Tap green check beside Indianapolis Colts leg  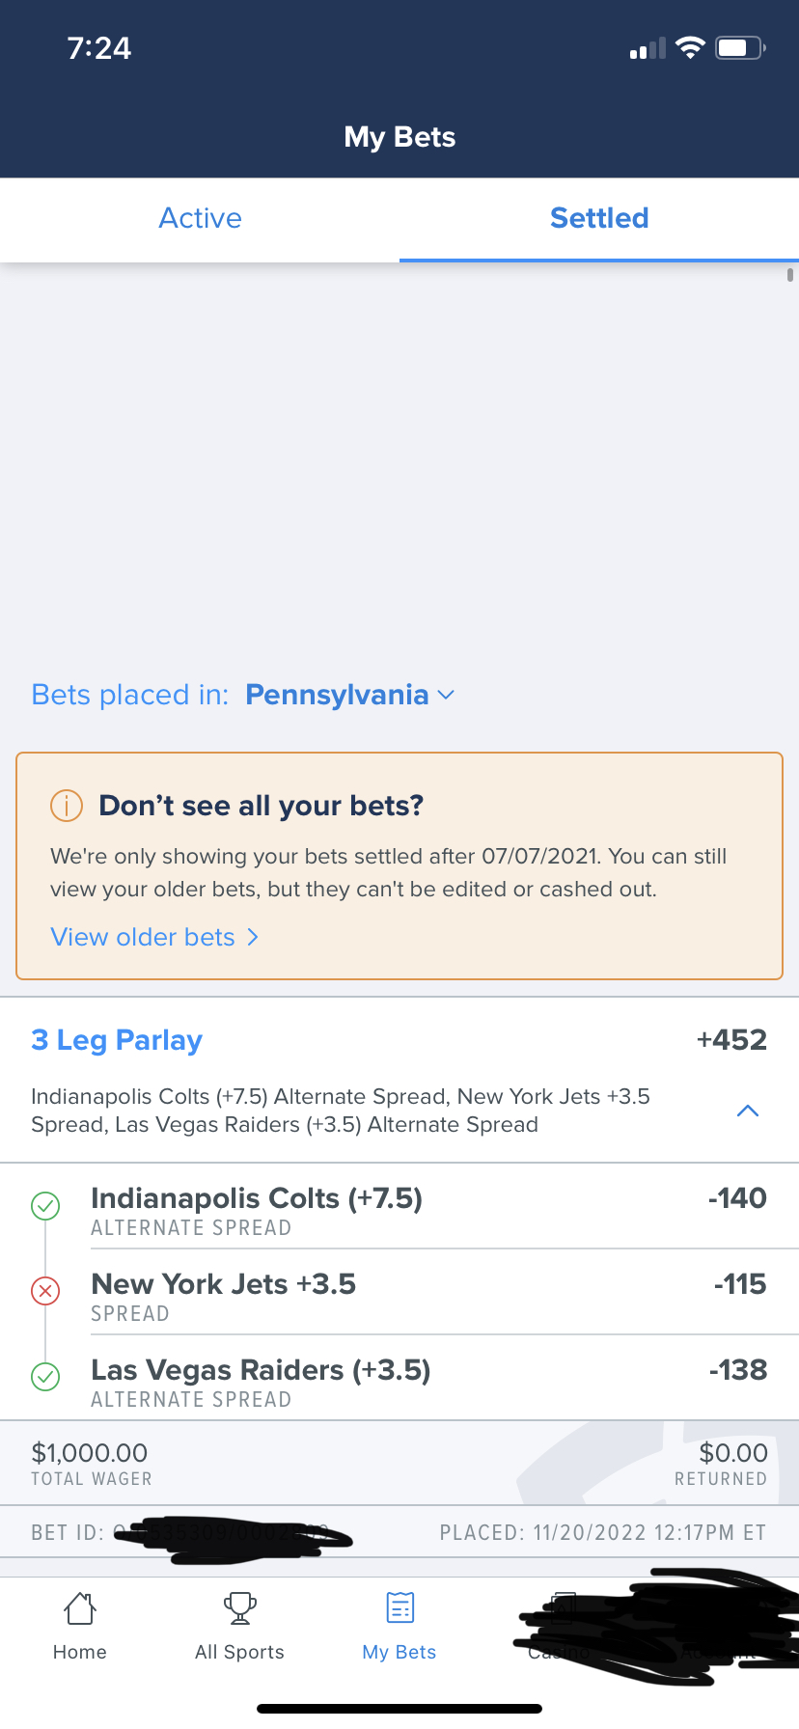coord(45,1205)
